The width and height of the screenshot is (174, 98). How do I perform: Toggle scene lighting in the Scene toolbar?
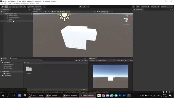52,12
